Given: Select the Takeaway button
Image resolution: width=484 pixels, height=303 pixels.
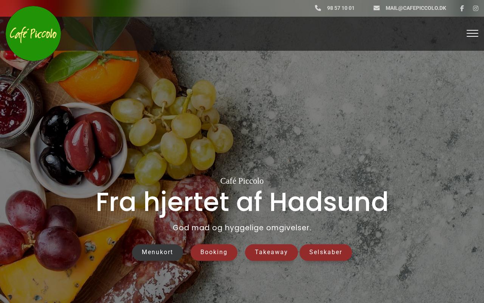Looking at the screenshot, I should [271, 252].
